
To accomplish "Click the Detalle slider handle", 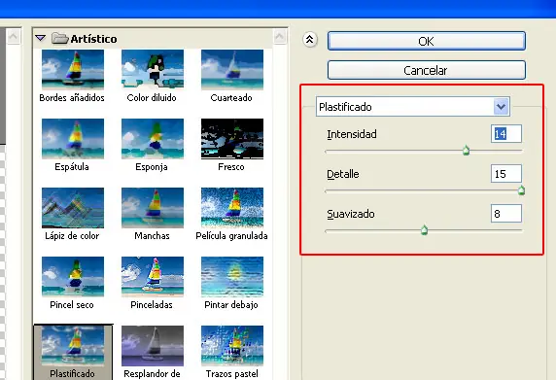I will click(521, 190).
